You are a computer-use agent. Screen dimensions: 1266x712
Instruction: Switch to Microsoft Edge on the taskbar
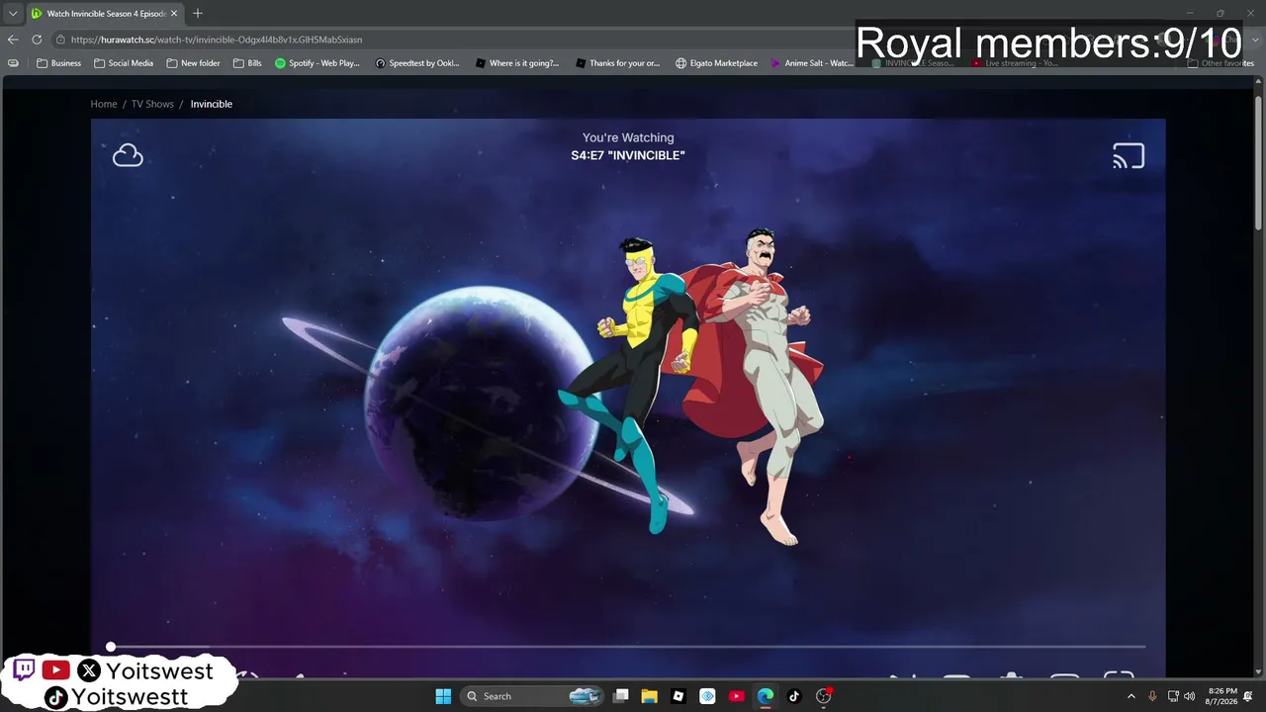click(765, 696)
